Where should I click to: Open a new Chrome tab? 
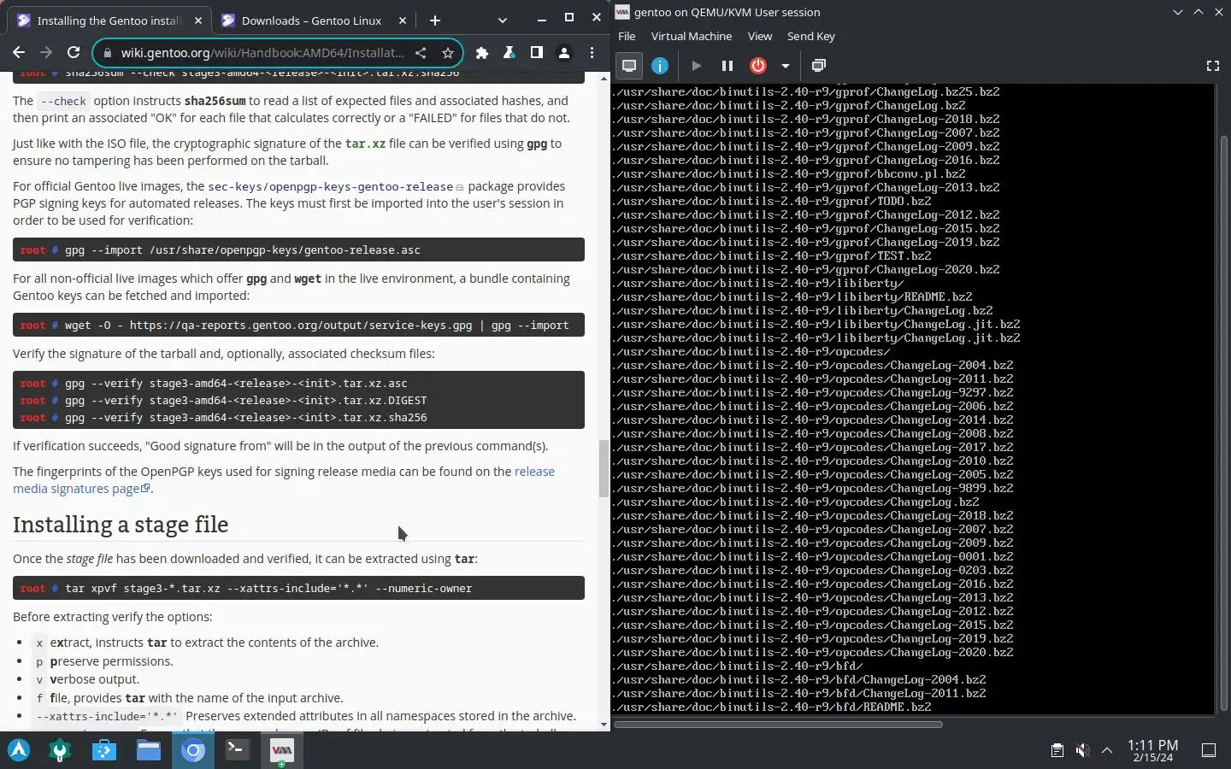[x=435, y=21]
